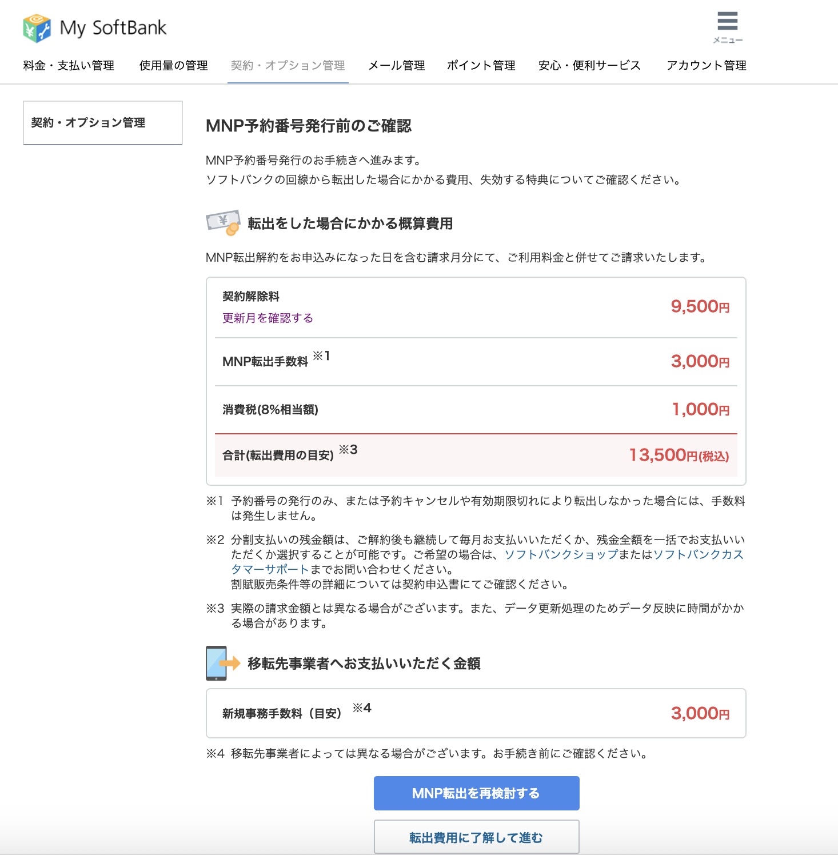The height and width of the screenshot is (855, 838).
Task: Open the ソフトバンクショップ link
Action: (x=561, y=554)
